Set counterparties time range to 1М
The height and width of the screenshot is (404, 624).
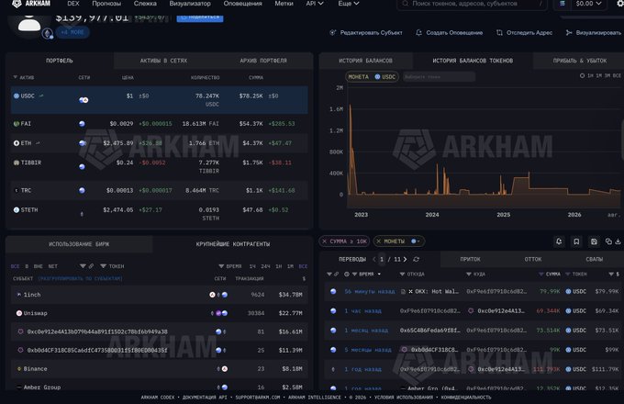[290, 266]
